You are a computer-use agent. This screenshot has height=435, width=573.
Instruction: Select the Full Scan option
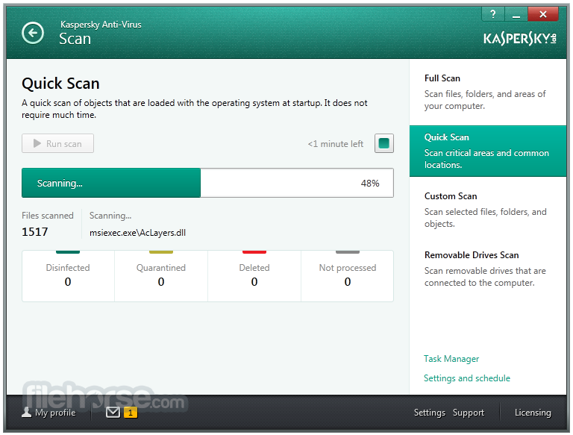click(x=488, y=92)
